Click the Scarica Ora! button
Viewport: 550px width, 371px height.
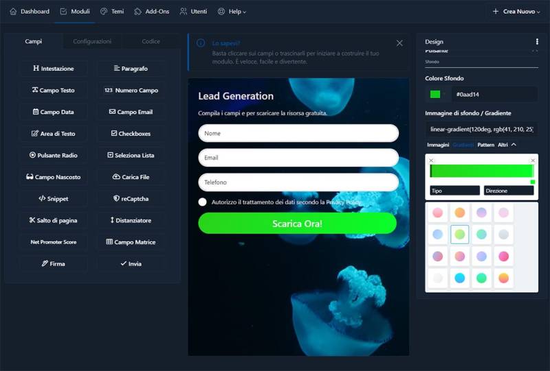[x=298, y=224]
